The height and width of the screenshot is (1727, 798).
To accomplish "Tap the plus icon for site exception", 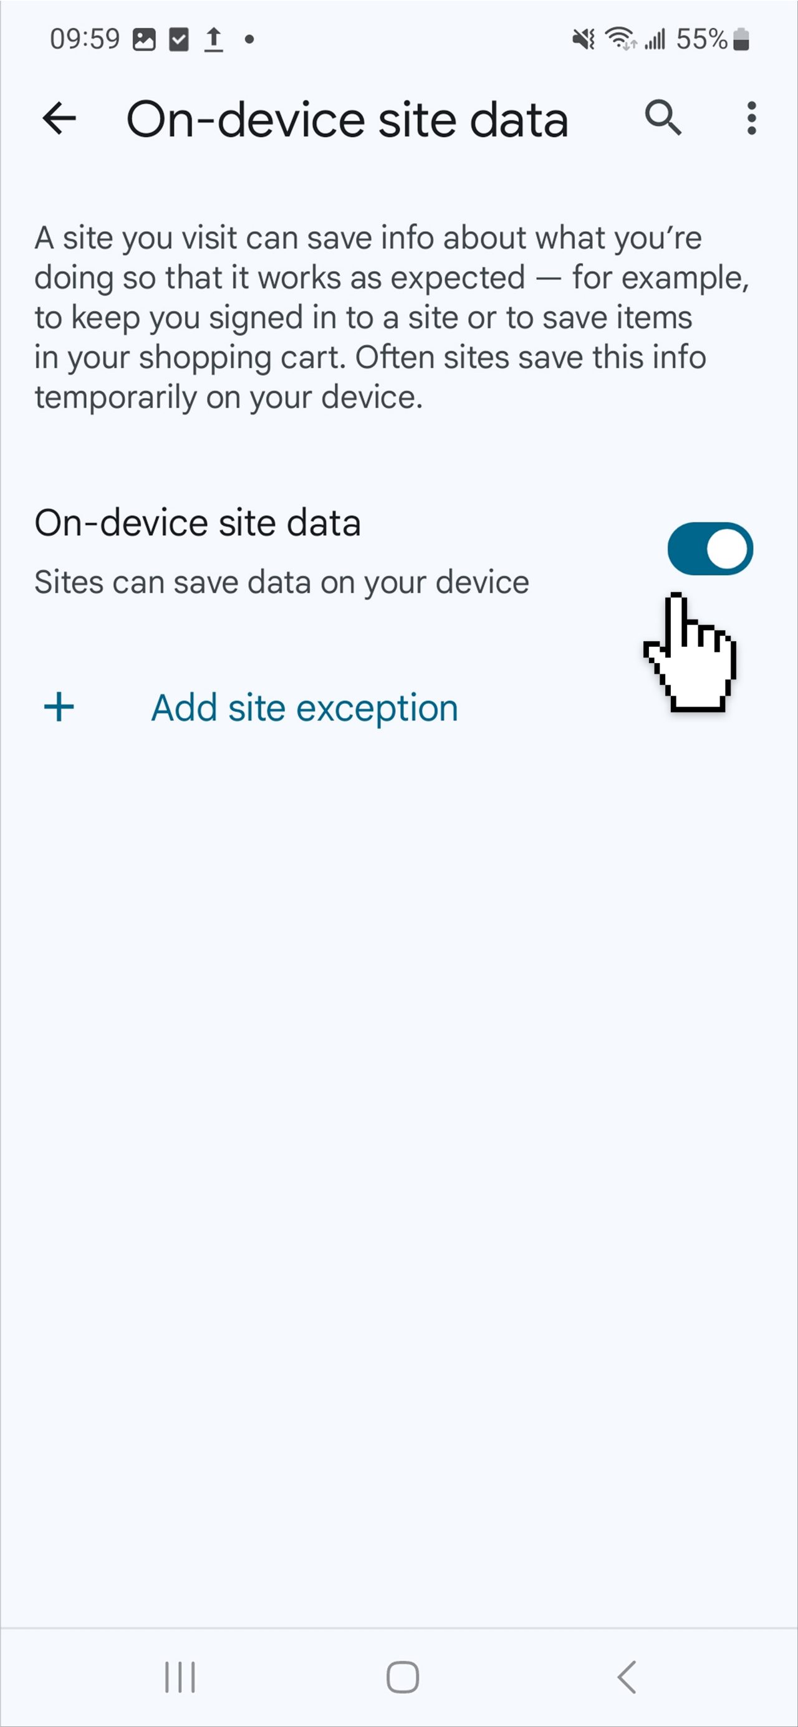I will (x=59, y=707).
